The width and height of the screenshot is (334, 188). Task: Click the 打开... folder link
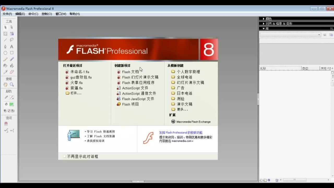pyautogui.click(x=73, y=93)
